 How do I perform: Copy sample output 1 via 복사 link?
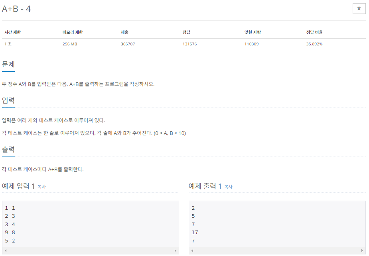[x=228, y=187]
